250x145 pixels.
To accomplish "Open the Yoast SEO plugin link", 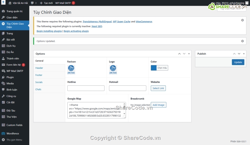I will (x=97, y=26).
